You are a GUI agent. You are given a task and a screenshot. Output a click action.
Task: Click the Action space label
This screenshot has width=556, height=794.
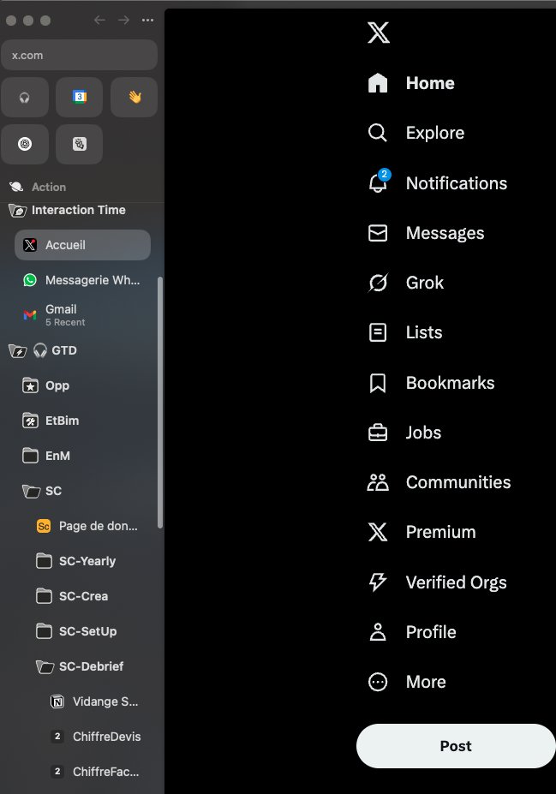49,187
